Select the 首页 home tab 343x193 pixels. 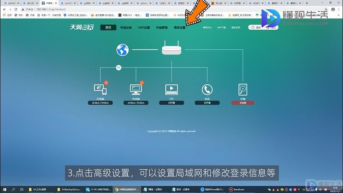(108, 27)
